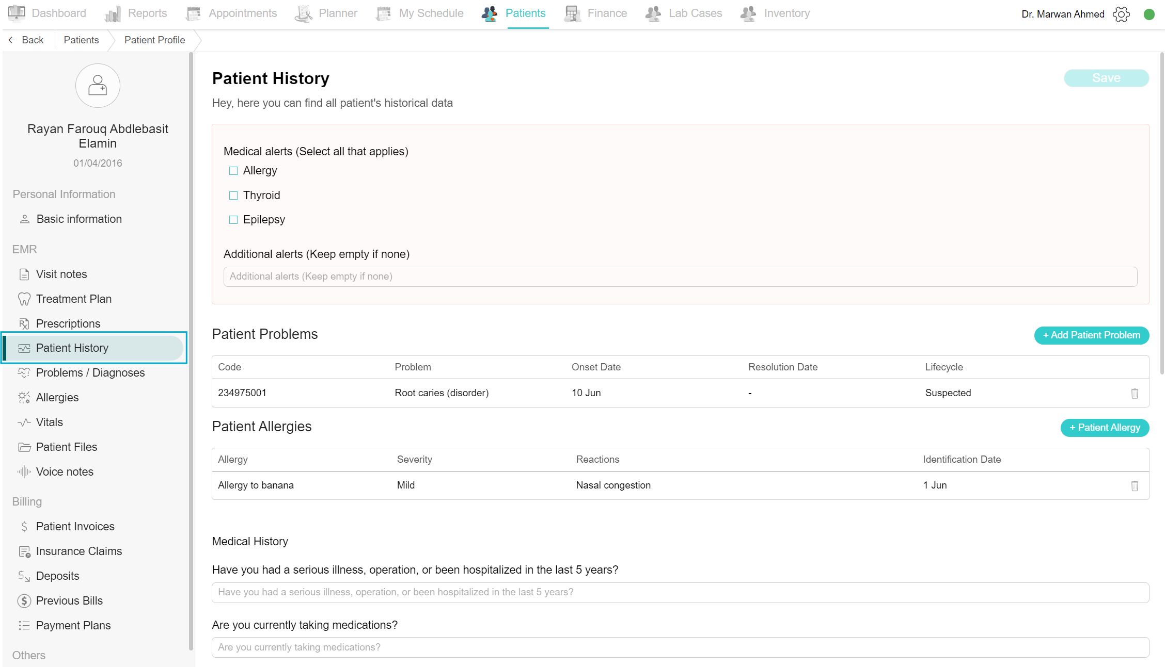Image resolution: width=1165 pixels, height=667 pixels.
Task: Click the settings gear icon
Action: pos(1121,14)
